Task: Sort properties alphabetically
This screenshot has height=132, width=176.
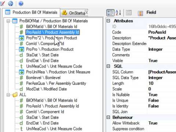Action: [x=118, y=12]
